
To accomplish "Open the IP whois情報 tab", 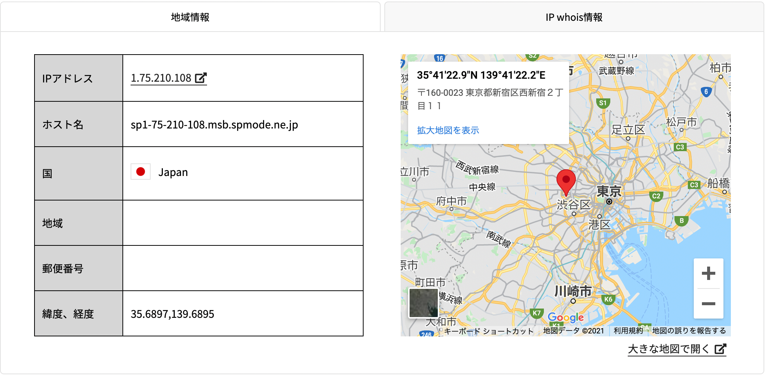I will 574,17.
